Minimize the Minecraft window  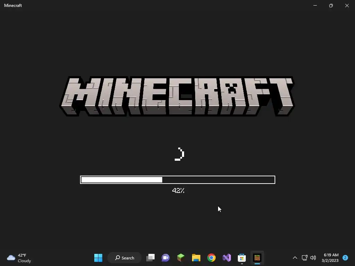tap(315, 6)
